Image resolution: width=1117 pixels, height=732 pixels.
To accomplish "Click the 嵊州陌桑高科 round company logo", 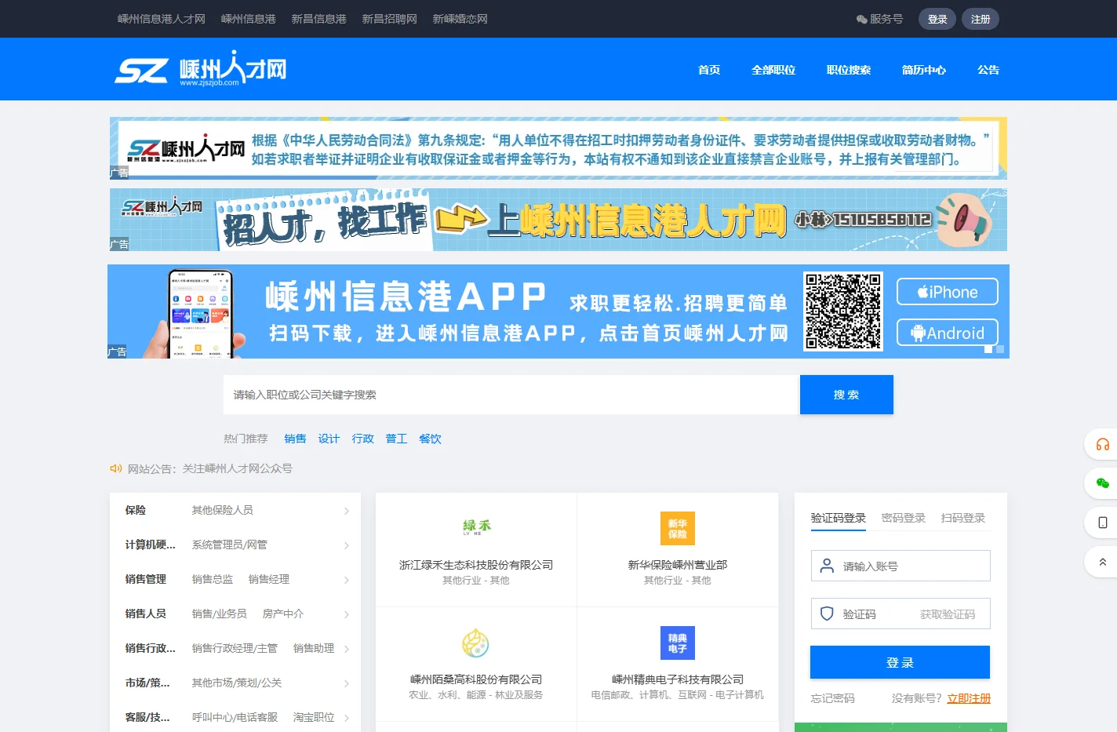I will coord(476,643).
